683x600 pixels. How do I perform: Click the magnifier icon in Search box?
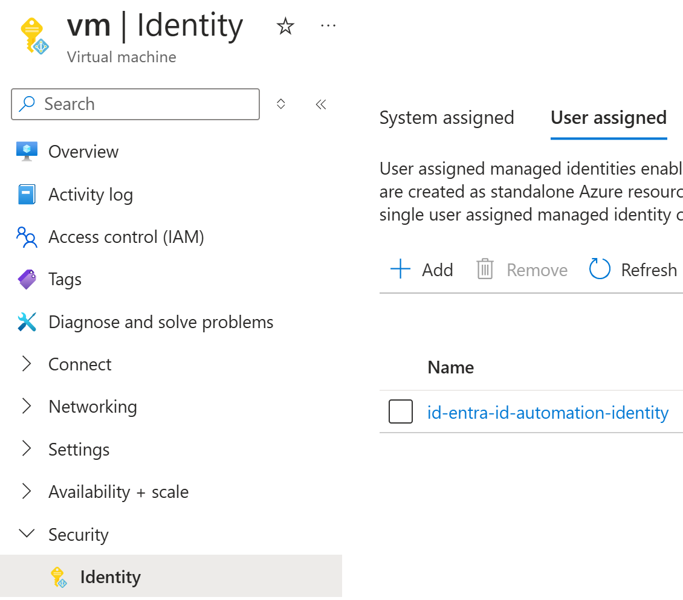27,104
